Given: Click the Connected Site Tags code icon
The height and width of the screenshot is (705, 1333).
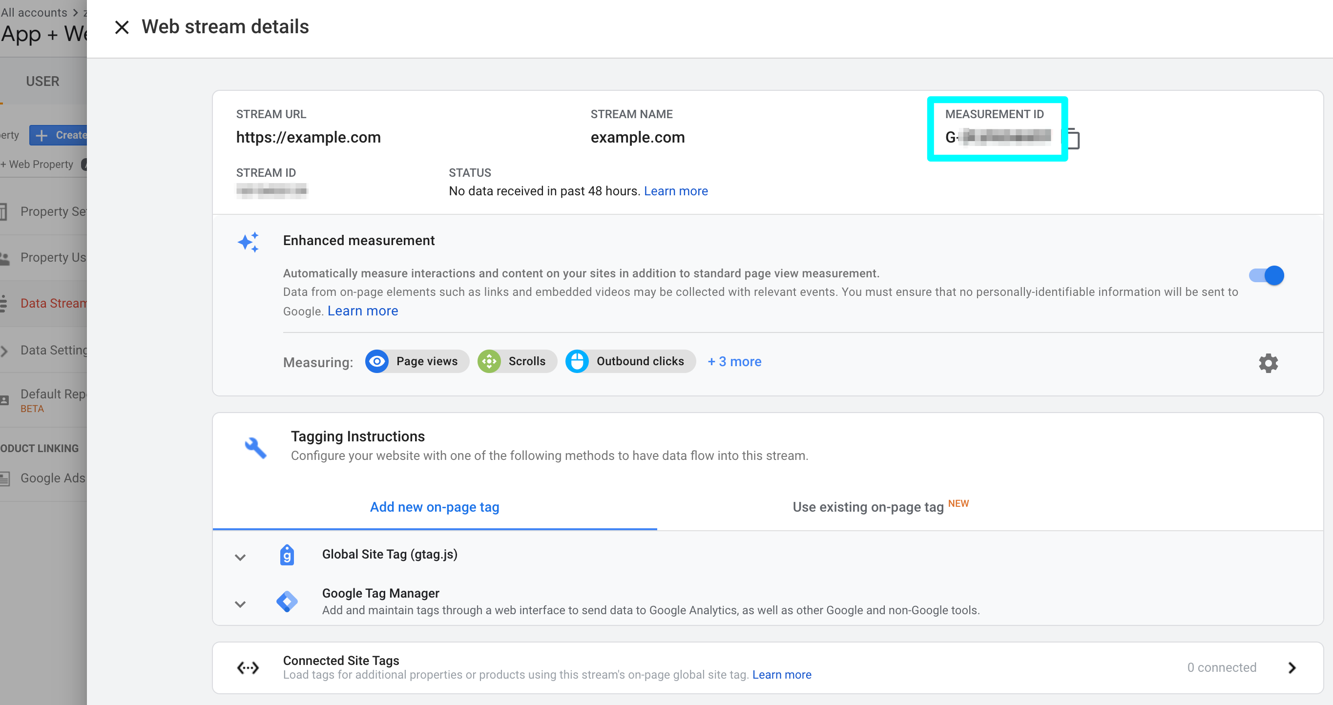Looking at the screenshot, I should point(248,668).
